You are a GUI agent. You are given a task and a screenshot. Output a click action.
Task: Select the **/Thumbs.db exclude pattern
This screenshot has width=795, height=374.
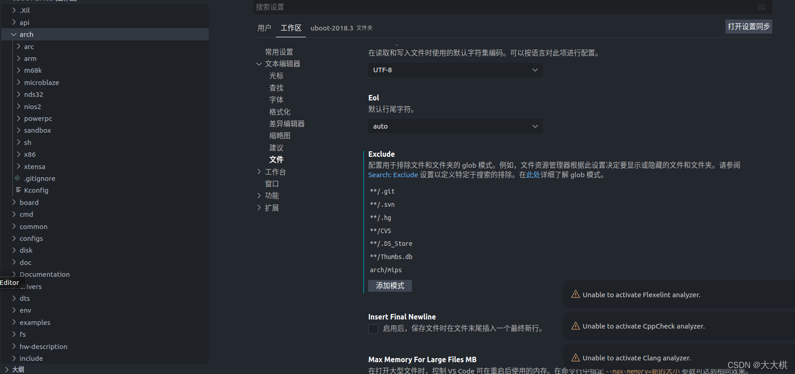tap(391, 257)
